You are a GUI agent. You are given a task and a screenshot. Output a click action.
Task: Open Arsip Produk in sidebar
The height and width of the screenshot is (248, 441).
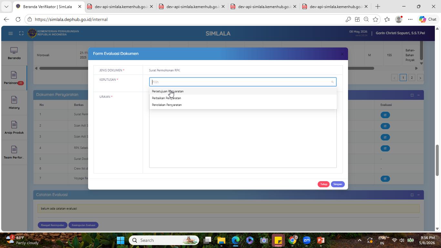pyautogui.click(x=14, y=128)
